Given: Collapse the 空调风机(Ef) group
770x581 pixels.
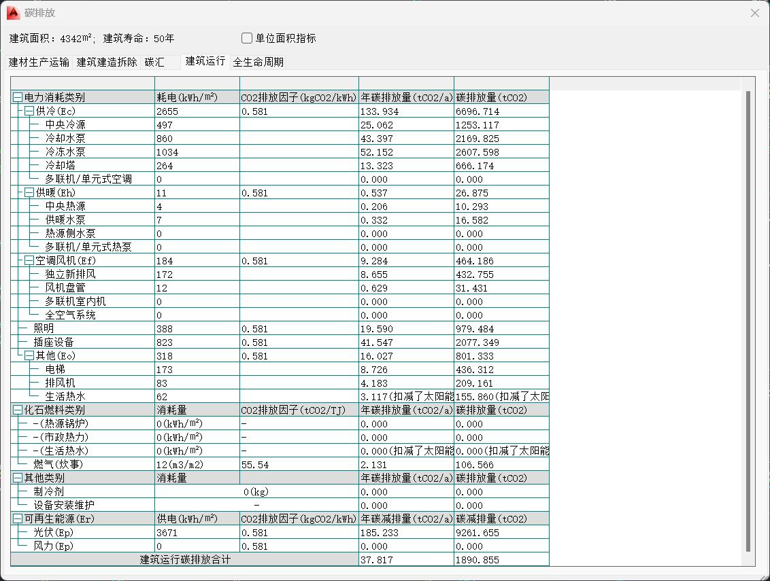Looking at the screenshot, I should coord(29,261).
